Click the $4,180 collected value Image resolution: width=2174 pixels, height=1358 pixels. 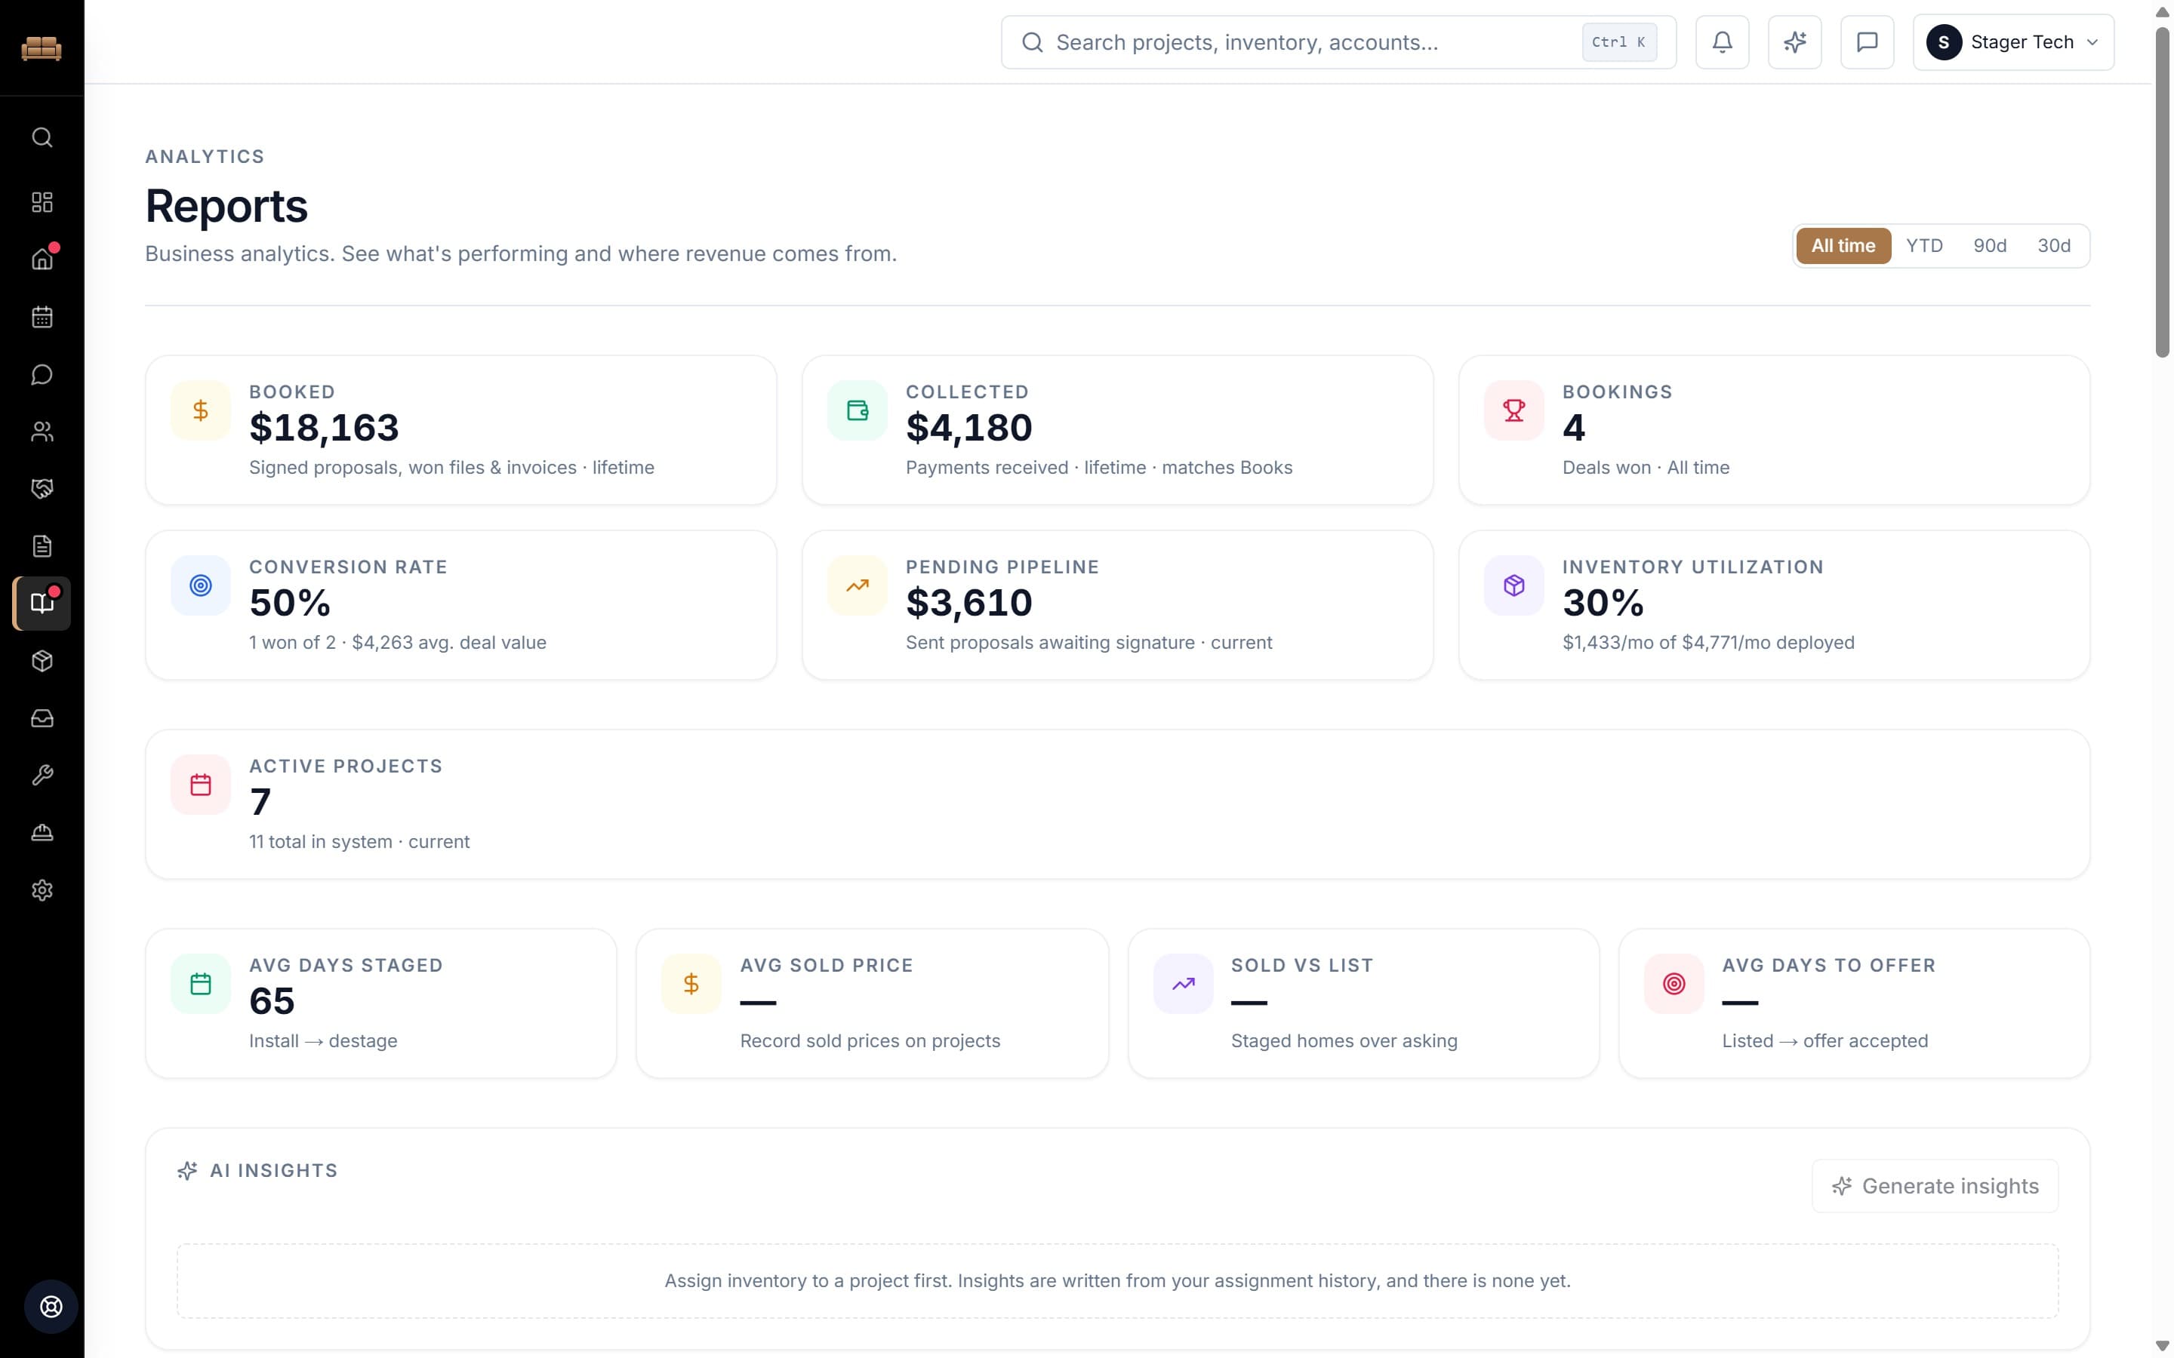click(969, 428)
